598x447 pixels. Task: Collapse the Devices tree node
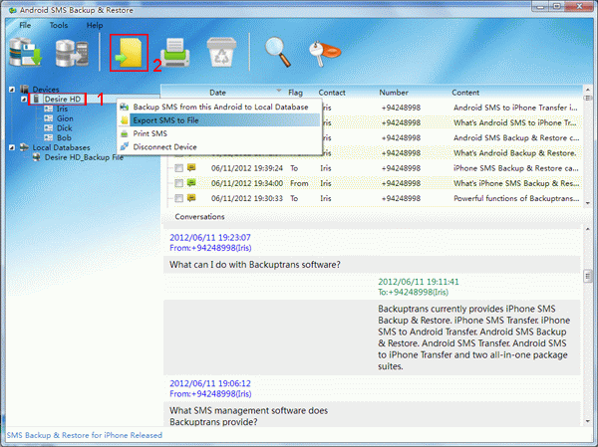tap(12, 90)
